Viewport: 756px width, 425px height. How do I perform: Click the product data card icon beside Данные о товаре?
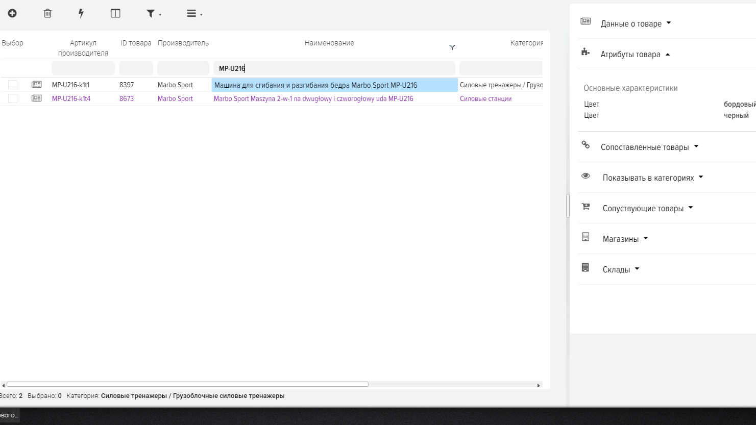[586, 21]
